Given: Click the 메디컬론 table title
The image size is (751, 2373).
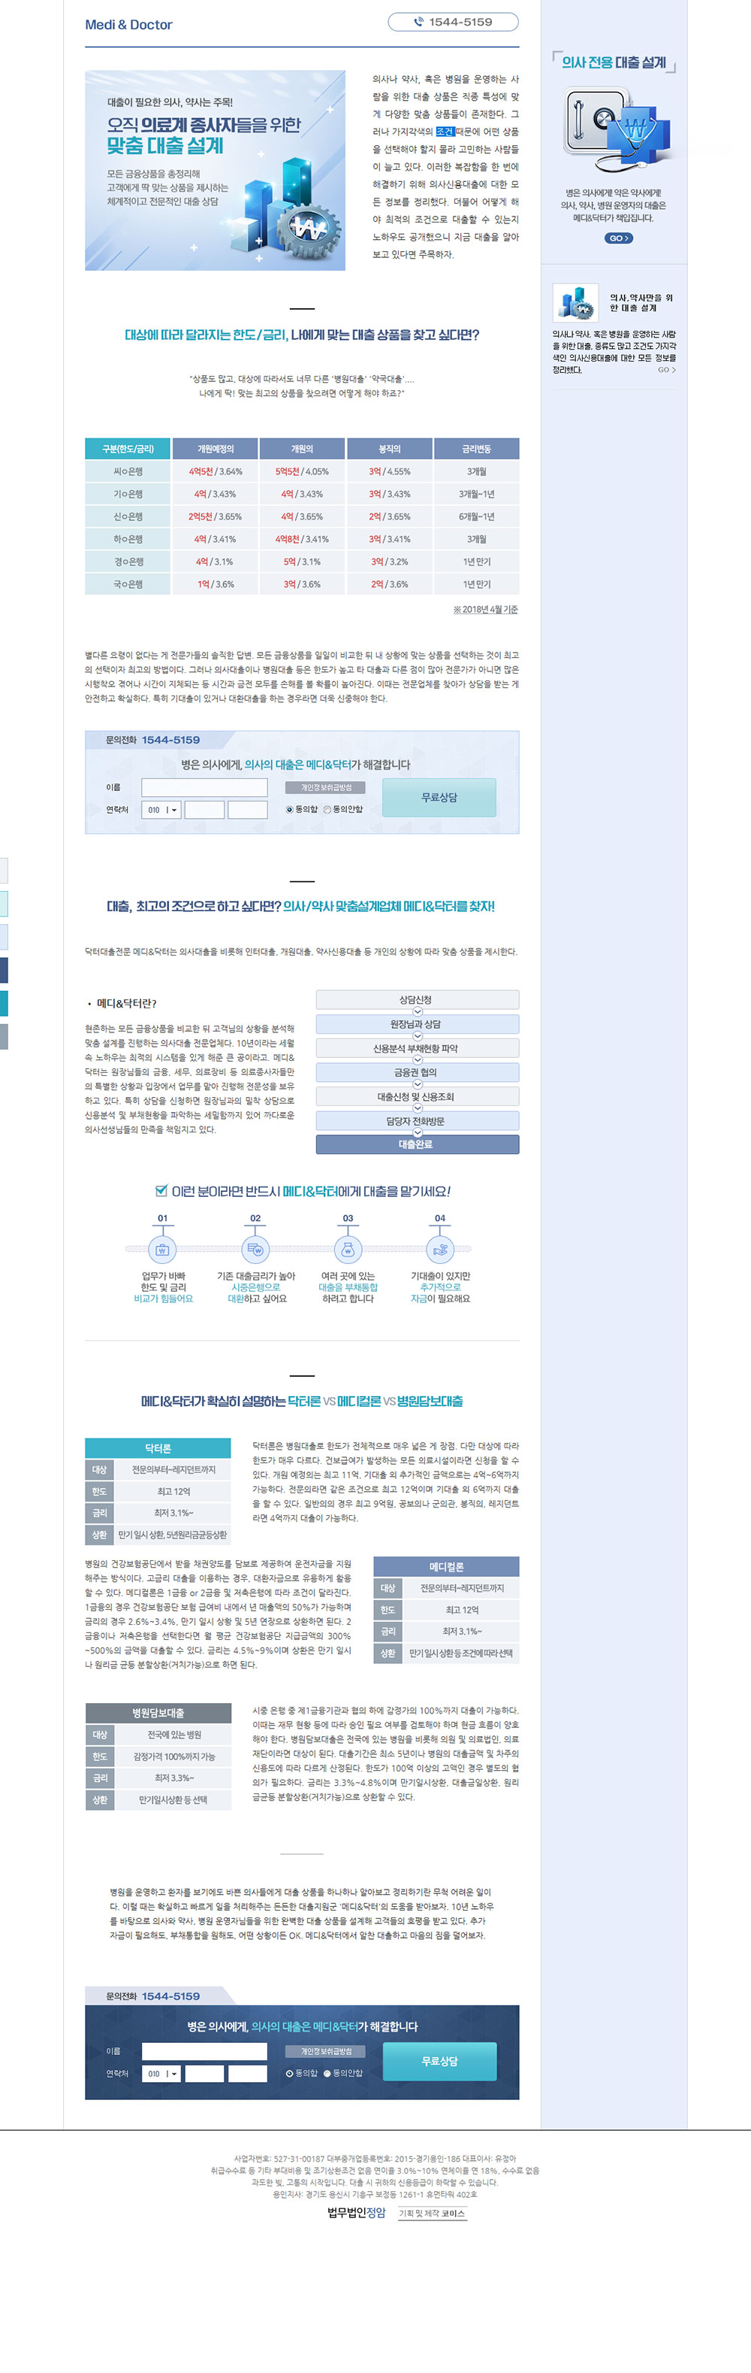Looking at the screenshot, I should [446, 1567].
